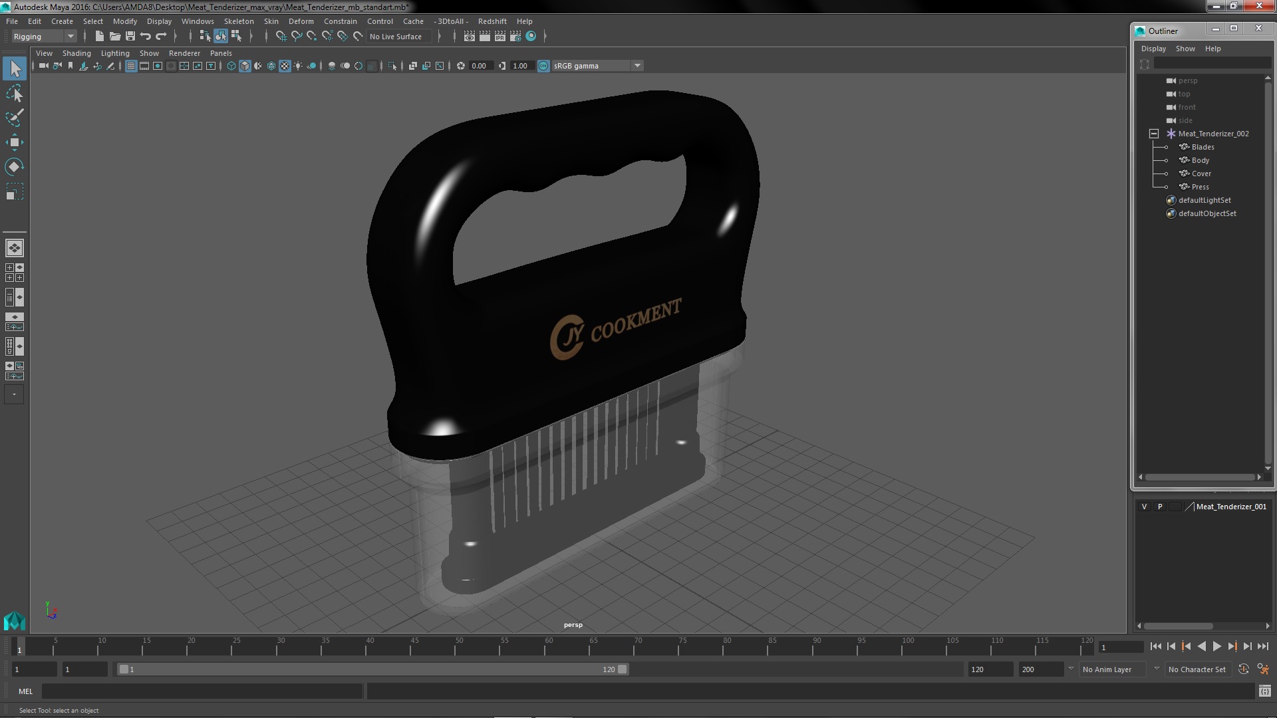Create a new scene
1277x718 pixels.
[x=100, y=37]
